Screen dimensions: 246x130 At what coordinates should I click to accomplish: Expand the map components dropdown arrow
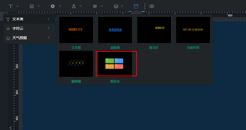tap(81, 6)
